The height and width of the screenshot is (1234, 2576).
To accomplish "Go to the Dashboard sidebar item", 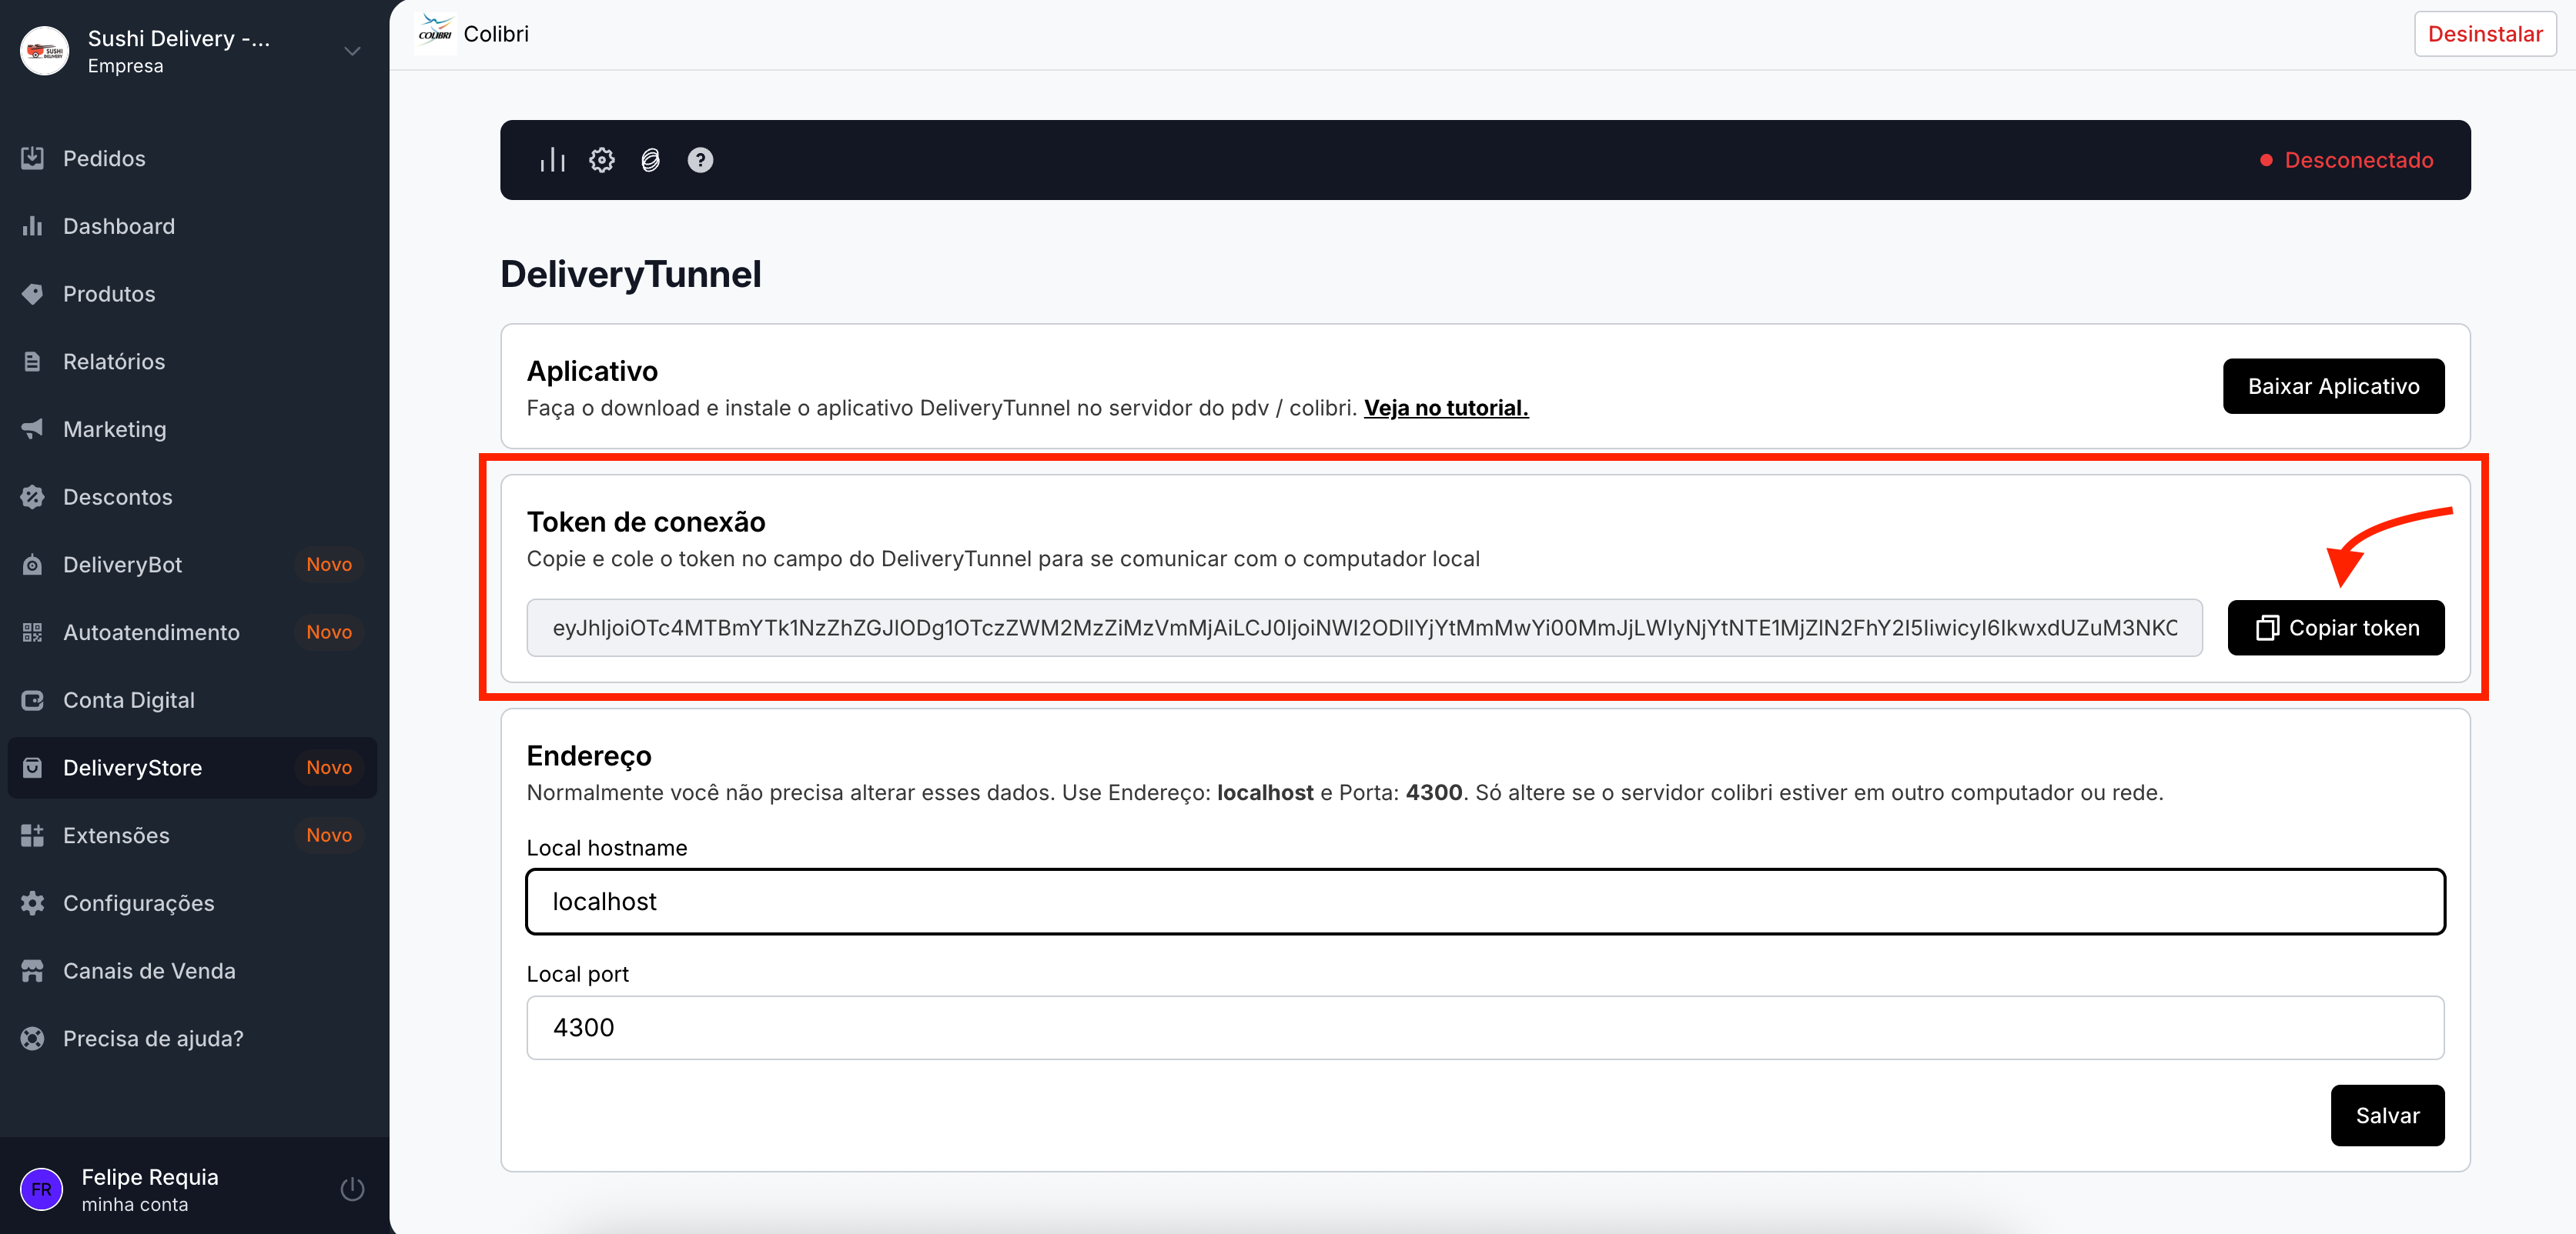I will [x=118, y=226].
